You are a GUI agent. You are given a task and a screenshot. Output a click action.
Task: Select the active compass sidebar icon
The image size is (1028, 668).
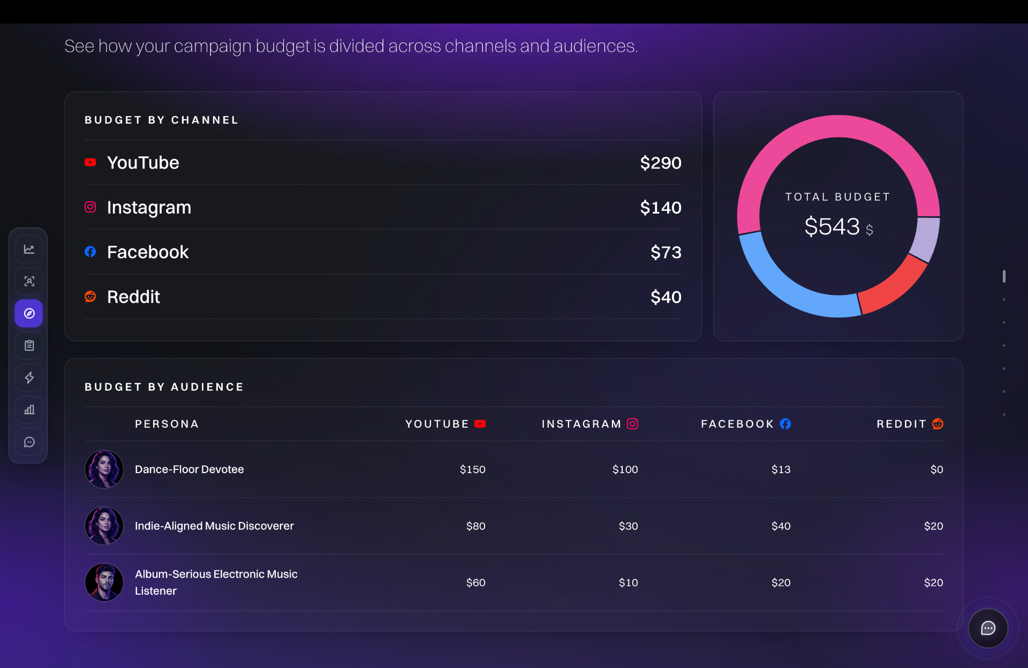coord(29,314)
